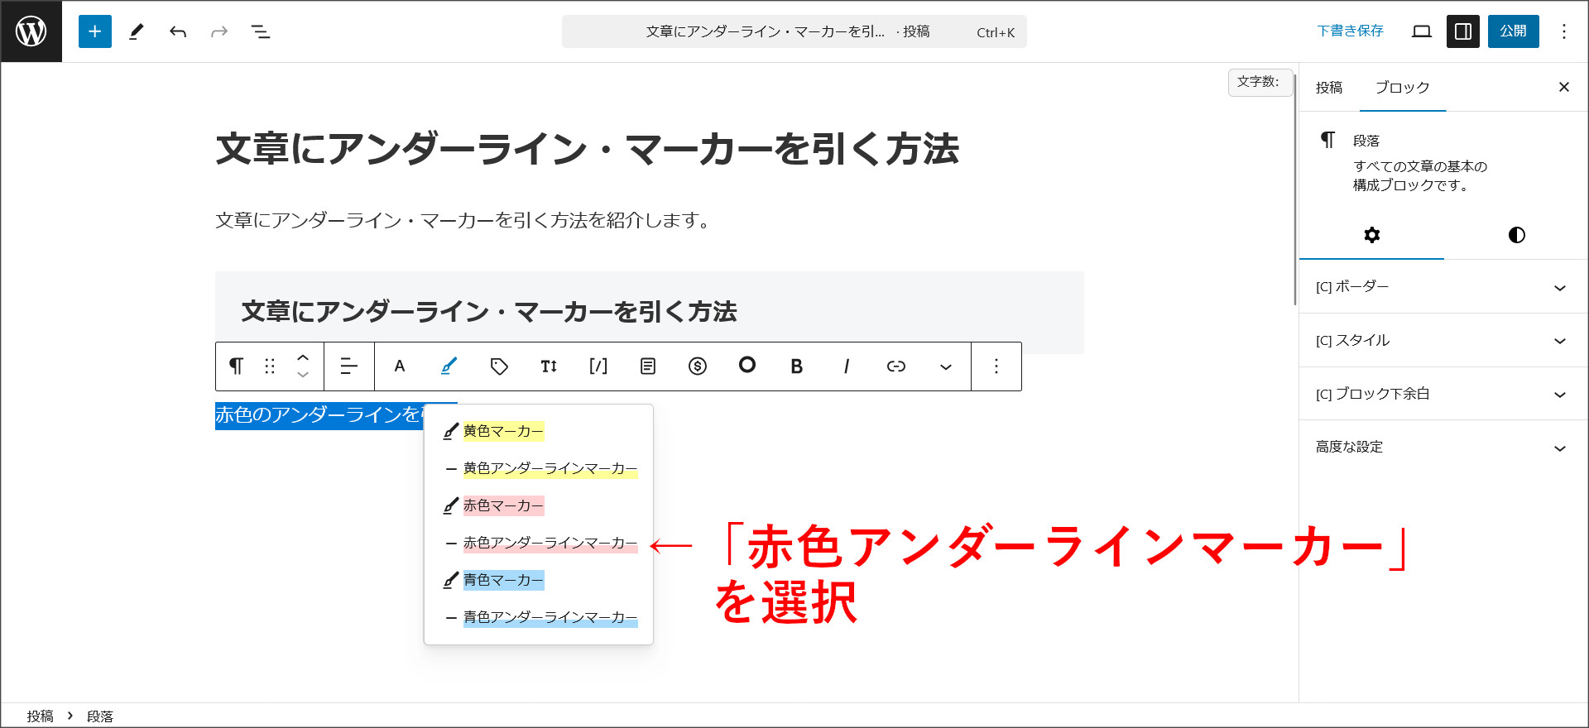Image resolution: width=1589 pixels, height=728 pixels.
Task: Open more formatting options chevron in toolbar
Action: tap(945, 366)
